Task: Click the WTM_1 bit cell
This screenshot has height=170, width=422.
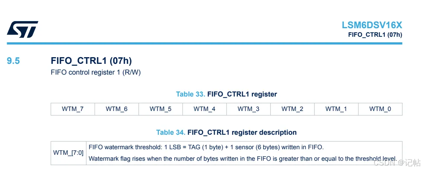Action: (x=336, y=109)
